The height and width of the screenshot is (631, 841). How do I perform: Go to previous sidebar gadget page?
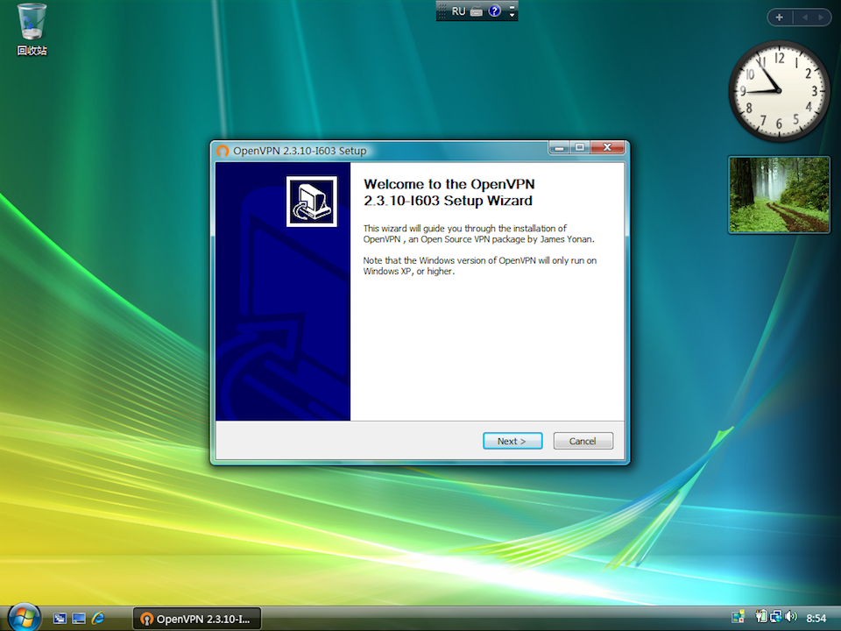[804, 18]
